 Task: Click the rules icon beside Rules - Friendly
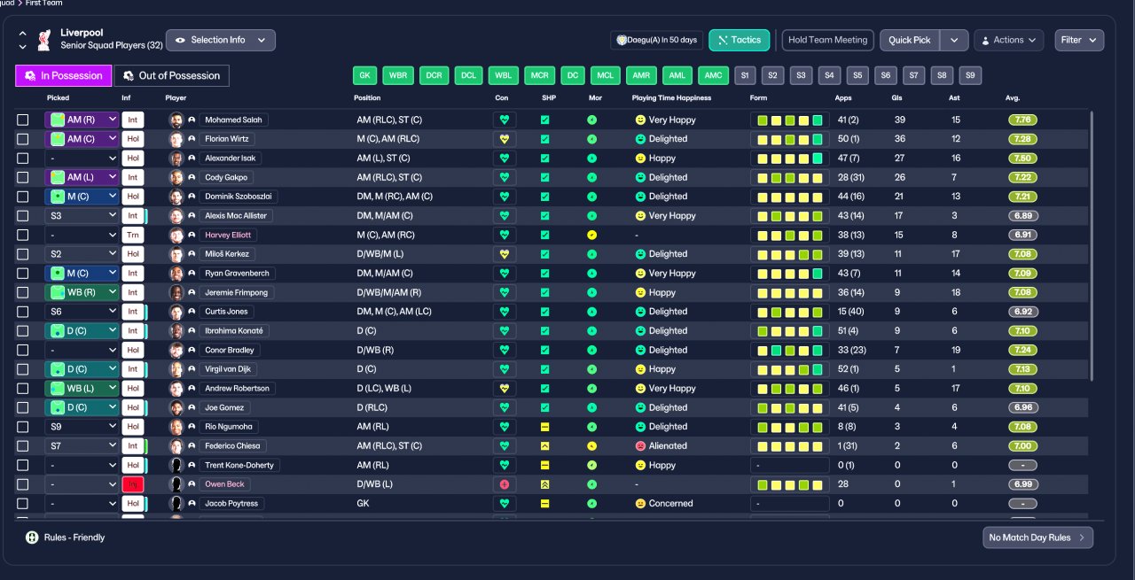[x=32, y=537]
